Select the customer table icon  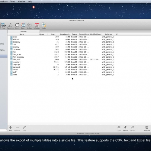click(x=11, y=49)
